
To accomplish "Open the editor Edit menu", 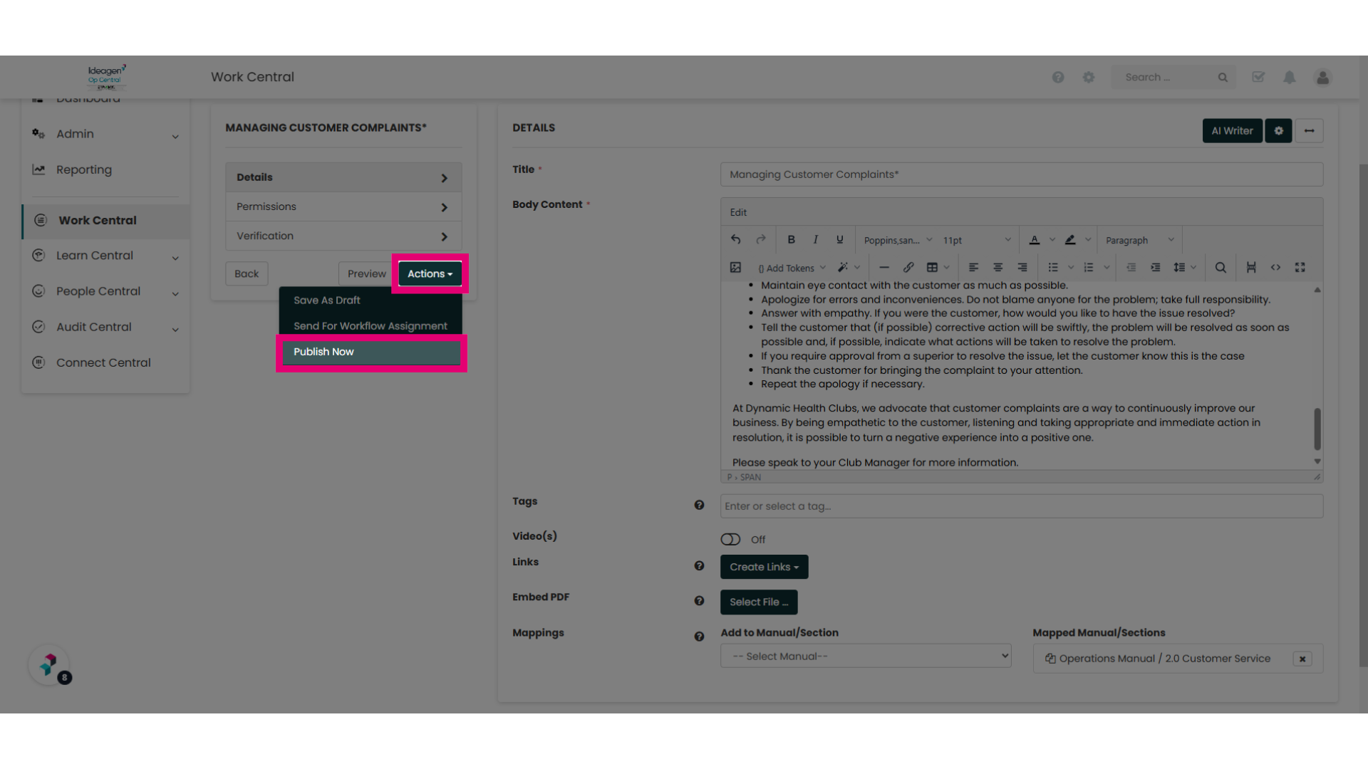I will coord(738,212).
